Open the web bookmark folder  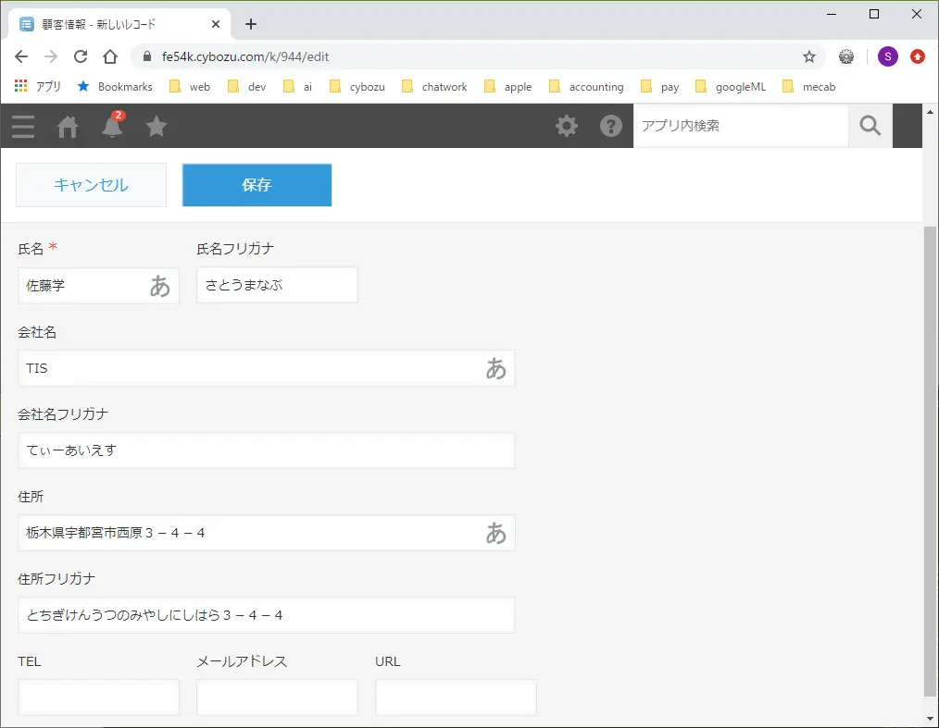[190, 87]
